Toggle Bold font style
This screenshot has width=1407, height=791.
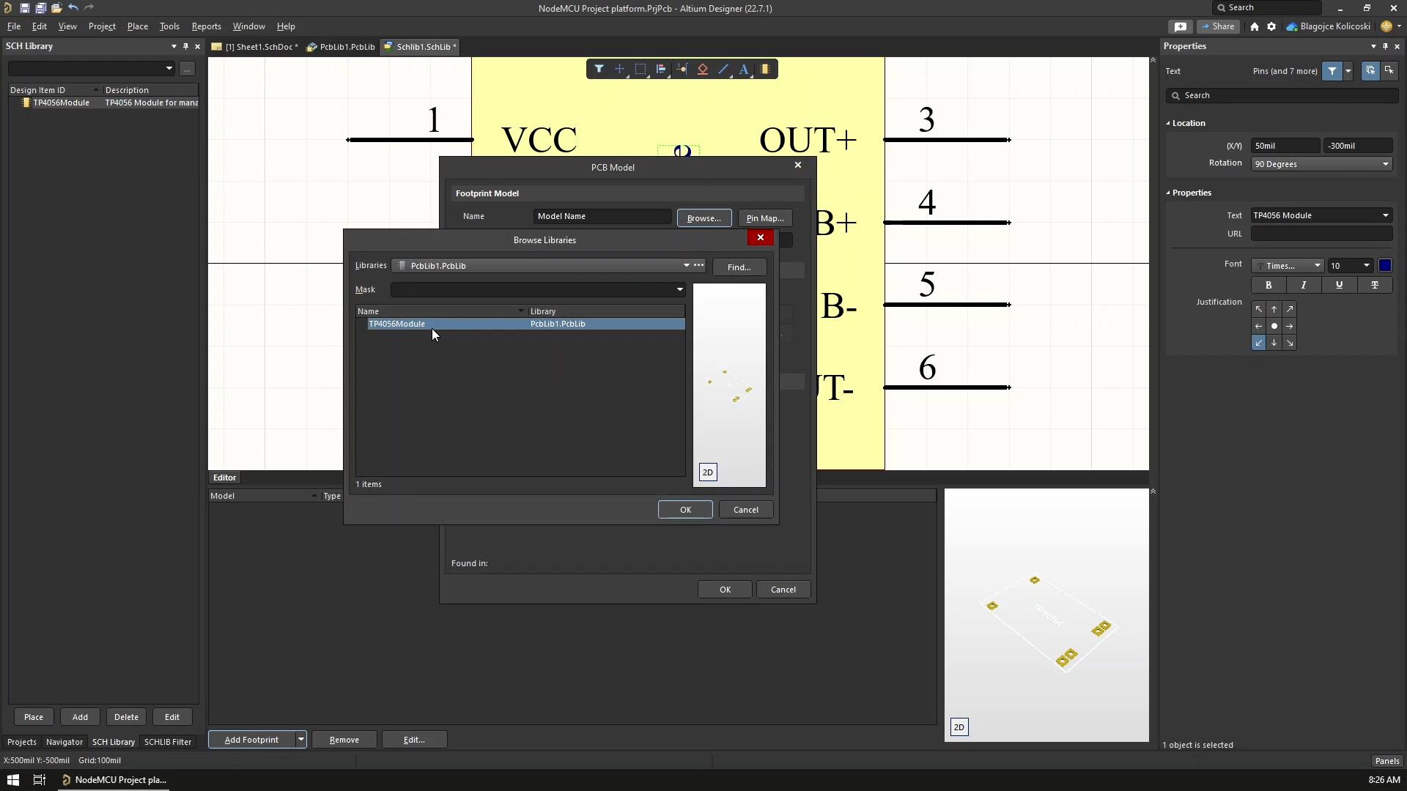point(1268,286)
